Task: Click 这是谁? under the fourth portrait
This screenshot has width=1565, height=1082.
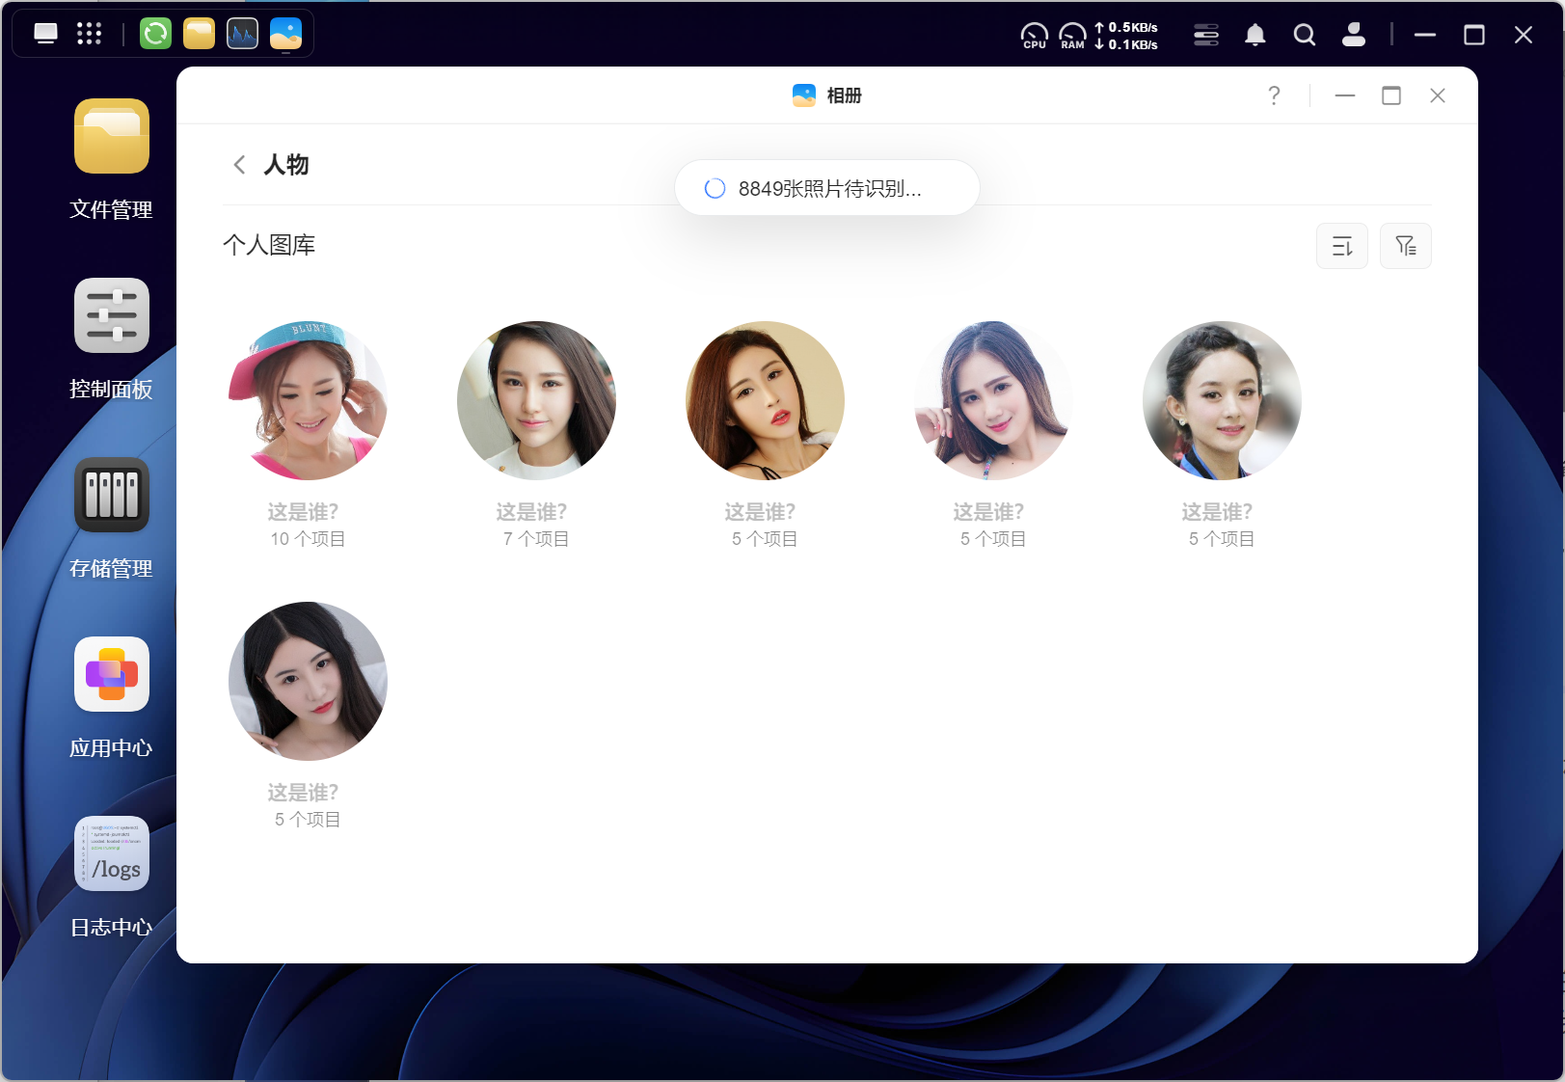Action: coord(988,512)
